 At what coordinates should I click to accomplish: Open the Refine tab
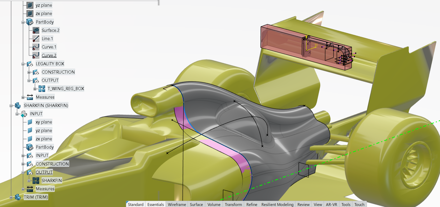coord(252,204)
